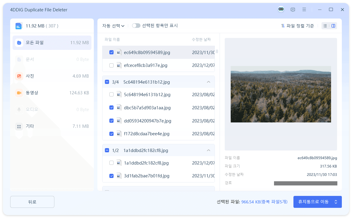Screen dimensions: 352x218
Task: Click the 경로 path progress bar
Action: [305, 183]
